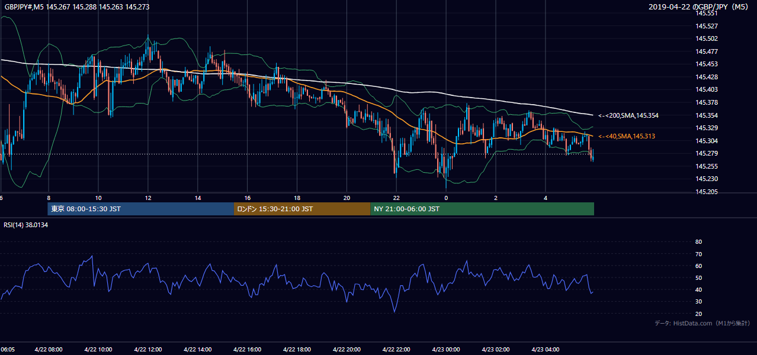Viewport: 757px width, 355px height.
Task: Click the 4/22 16:00 time axis label
Action: pos(248,350)
